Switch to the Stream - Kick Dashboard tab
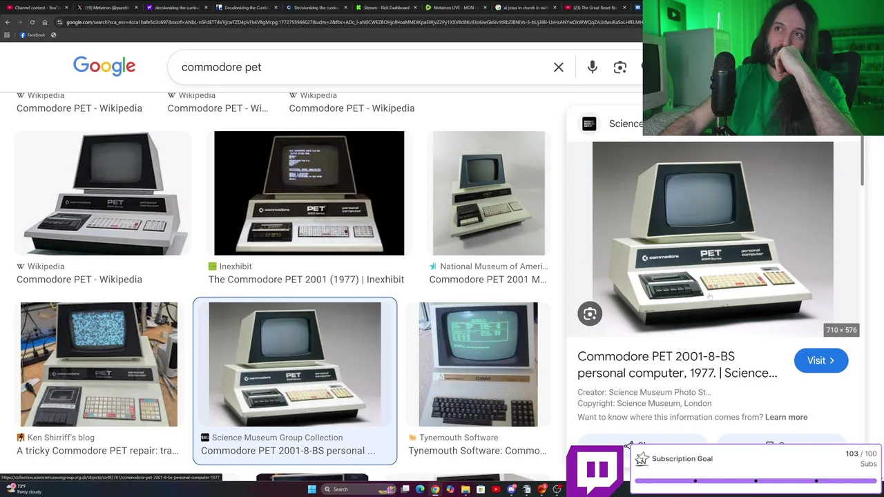The height and width of the screenshot is (497, 884). tap(385, 8)
